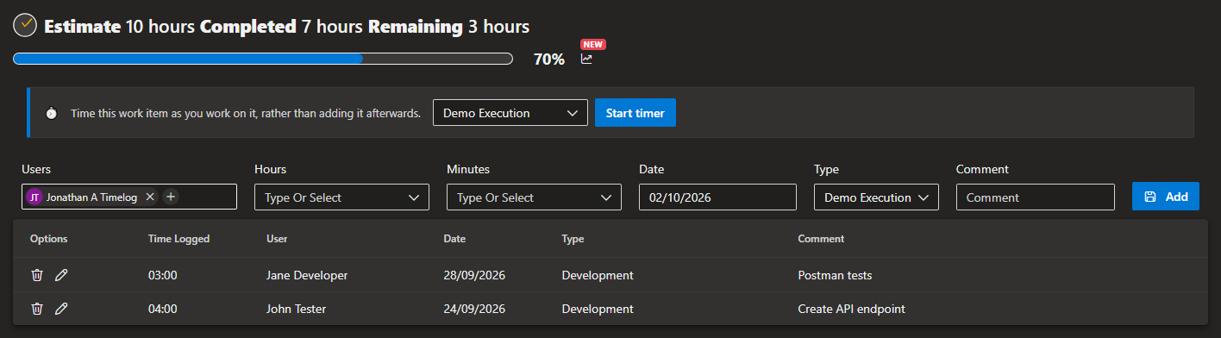Viewport: 1221px width, 338px height.
Task: Click the 'Time this work item' hint text
Action: [246, 113]
